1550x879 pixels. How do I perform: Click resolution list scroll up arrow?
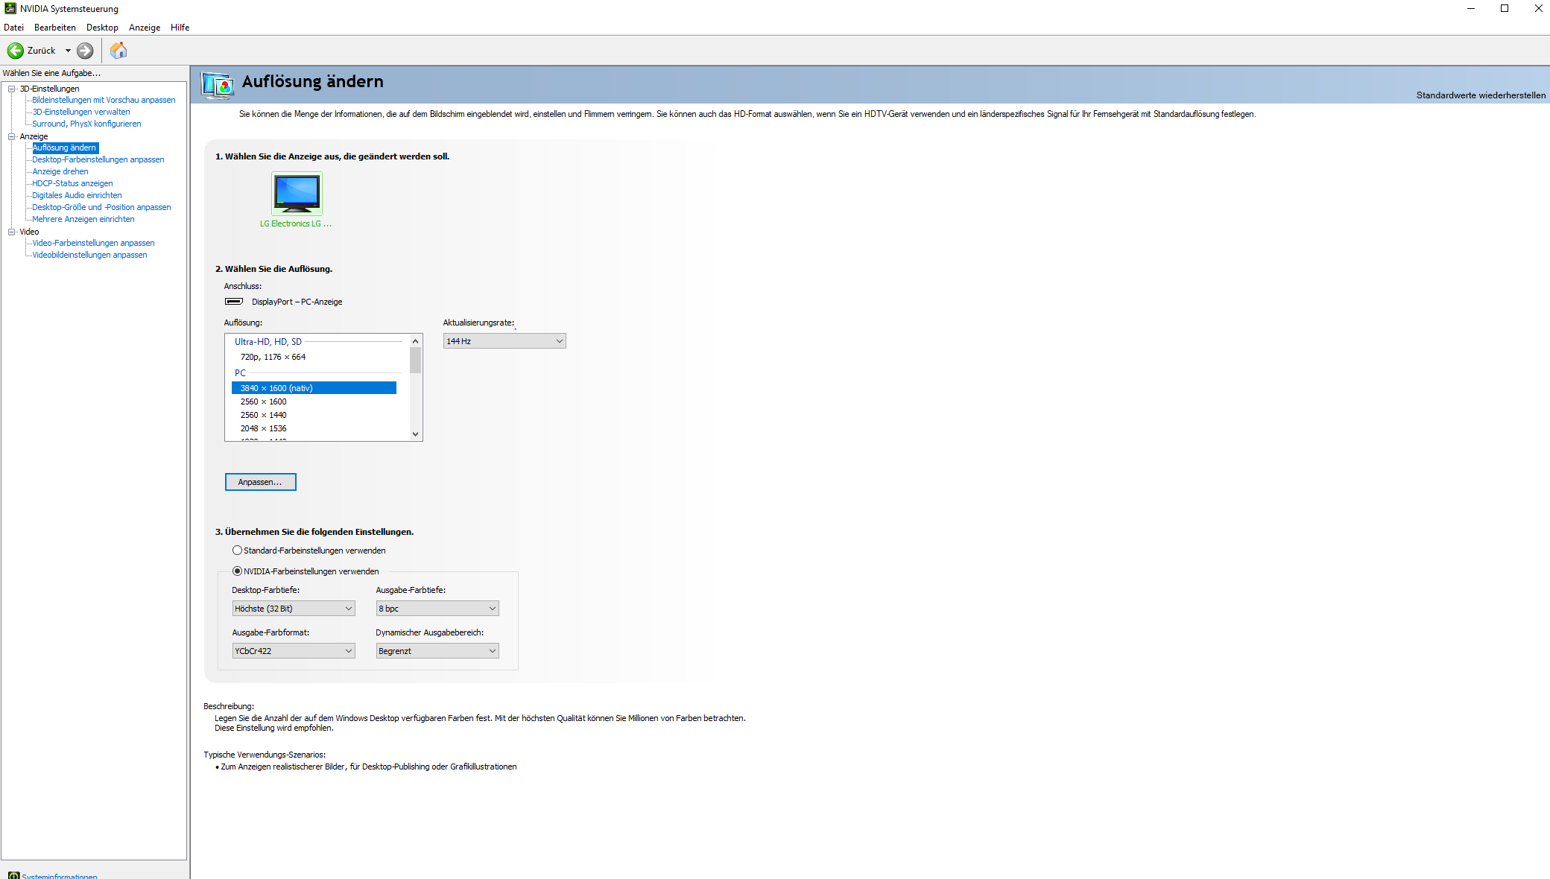click(416, 341)
